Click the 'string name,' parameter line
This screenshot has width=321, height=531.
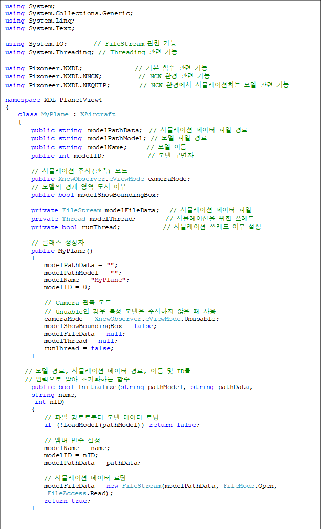pos(54,395)
